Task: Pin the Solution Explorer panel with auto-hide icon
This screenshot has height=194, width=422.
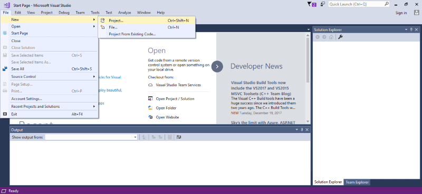Action: (x=411, y=29)
